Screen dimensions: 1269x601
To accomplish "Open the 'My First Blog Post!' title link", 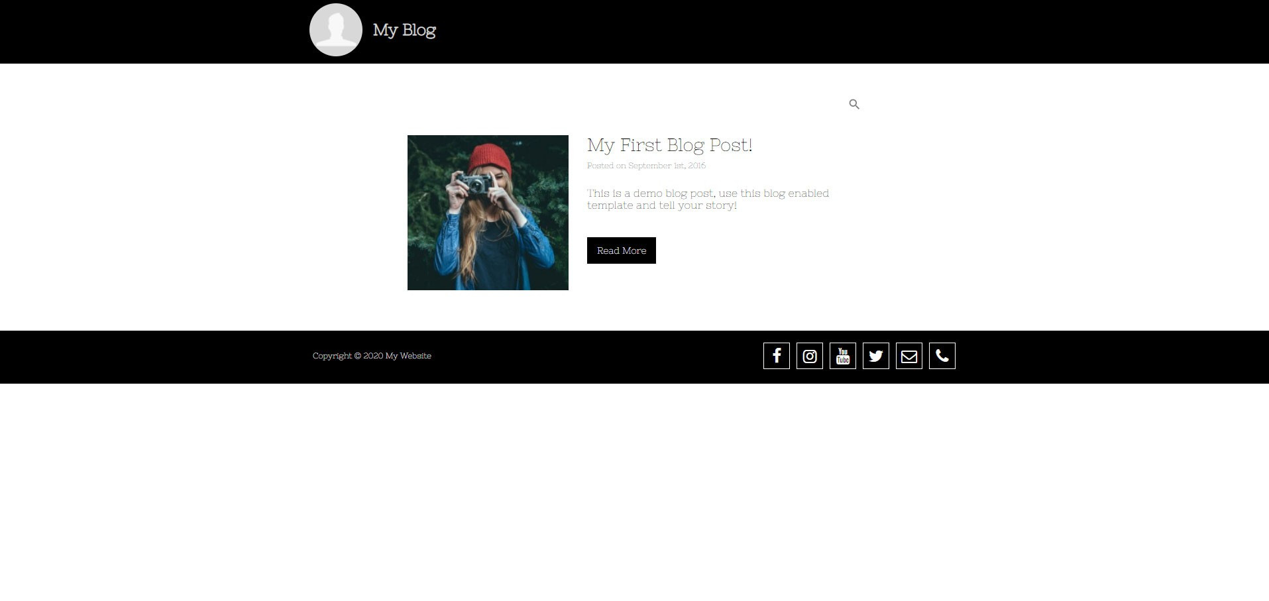I will pos(669,145).
